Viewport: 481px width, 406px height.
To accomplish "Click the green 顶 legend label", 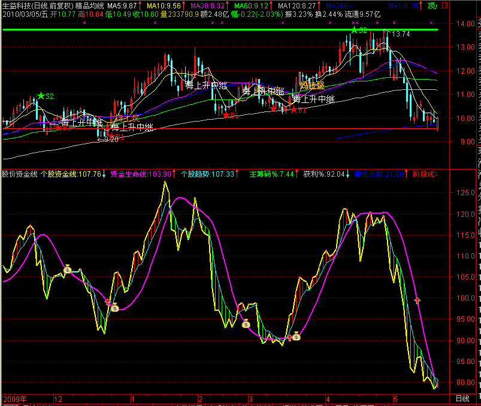I will coord(432,6).
